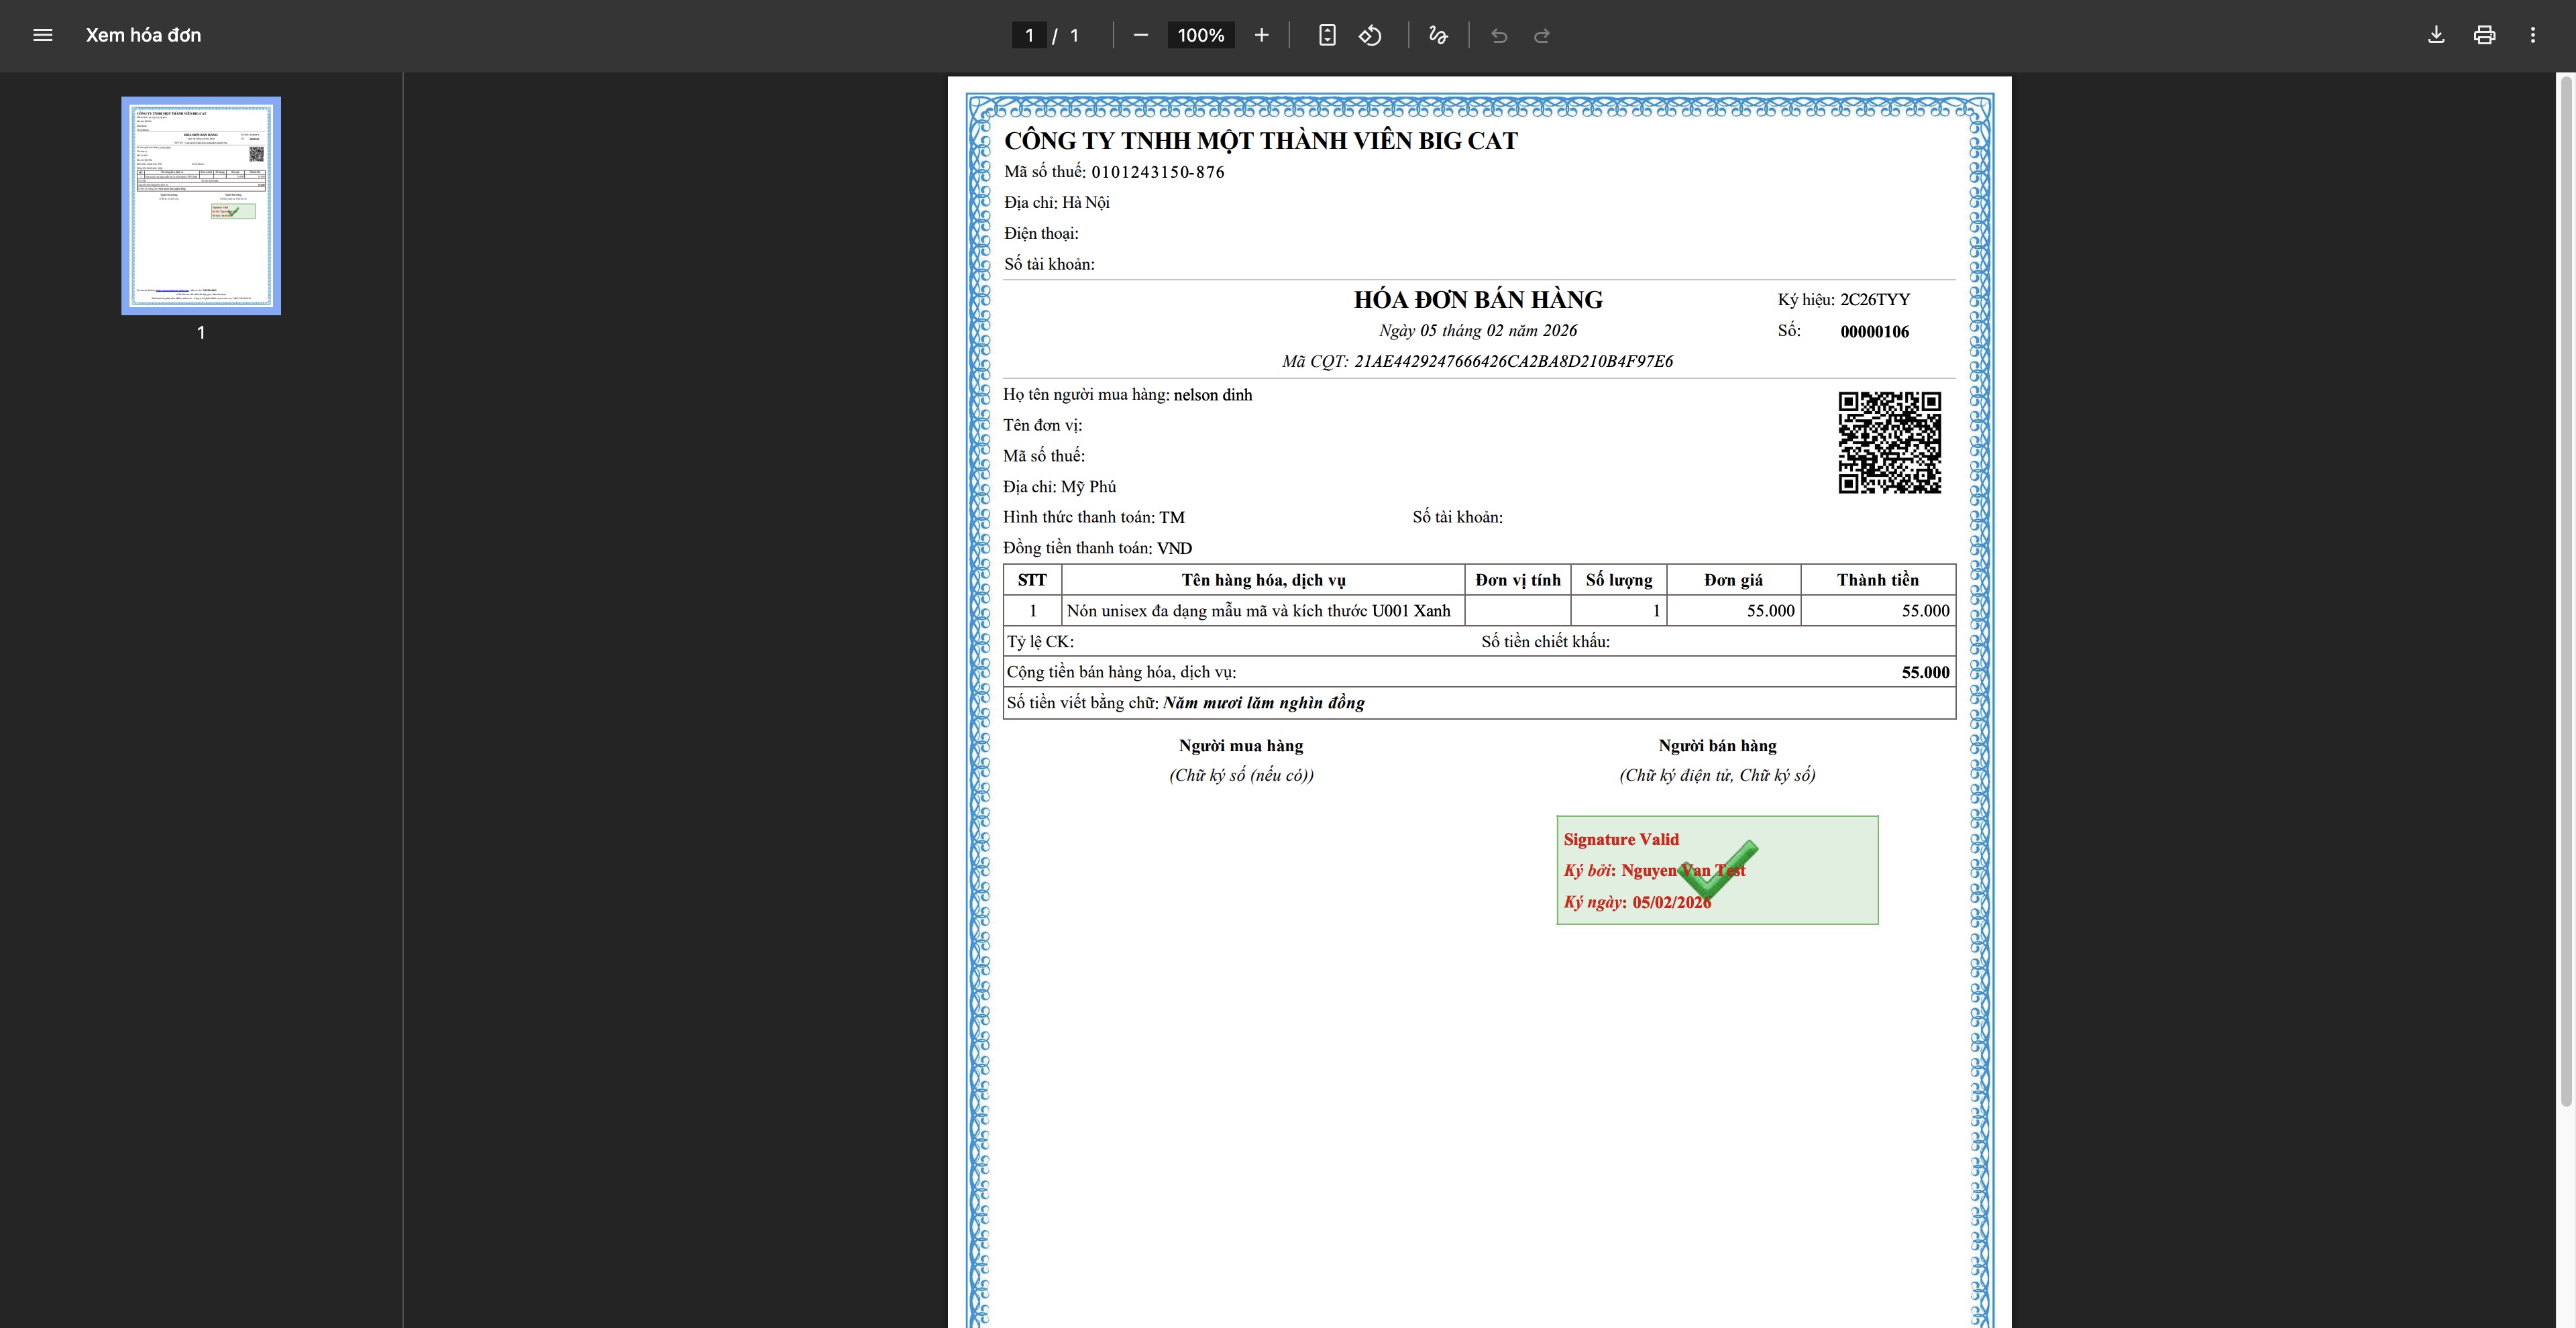The image size is (2576, 1328).
Task: Open the print dialog
Action: click(x=2485, y=35)
